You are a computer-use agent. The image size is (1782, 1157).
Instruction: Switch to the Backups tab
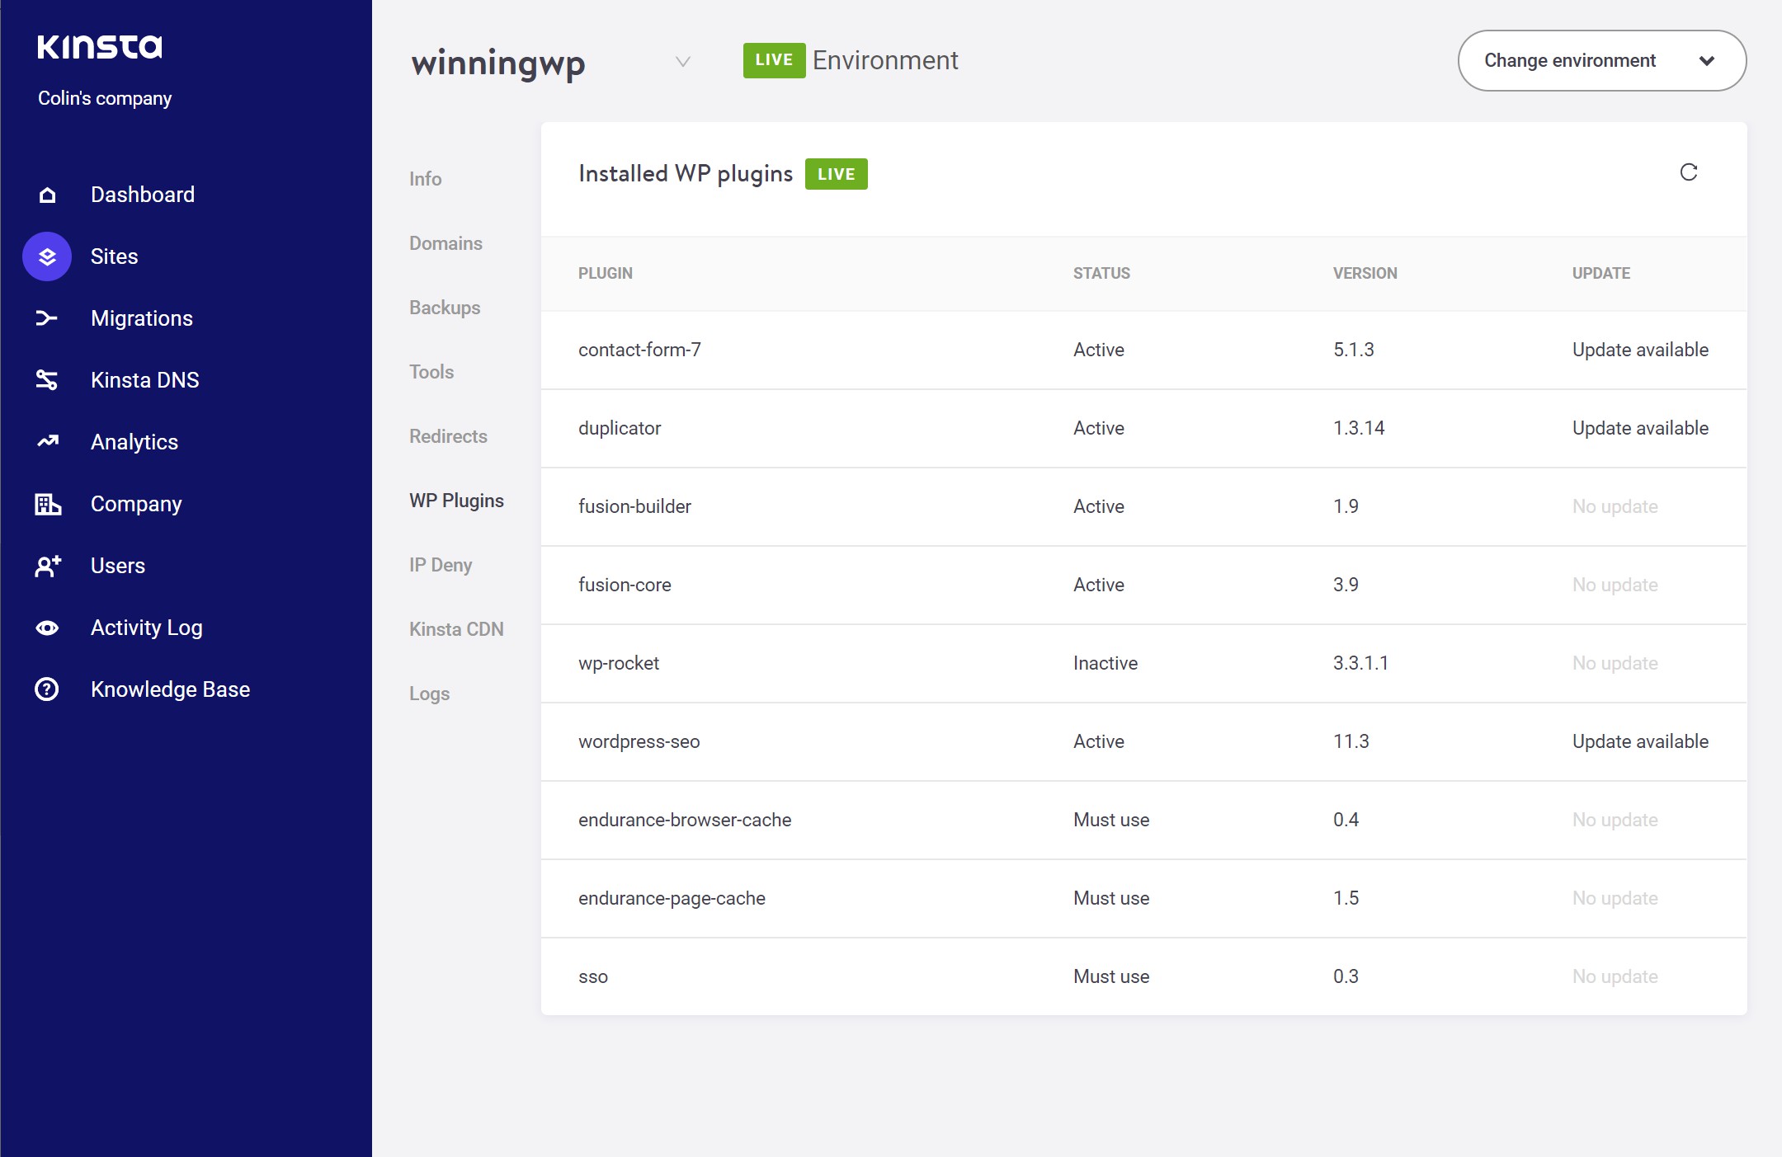tap(445, 308)
